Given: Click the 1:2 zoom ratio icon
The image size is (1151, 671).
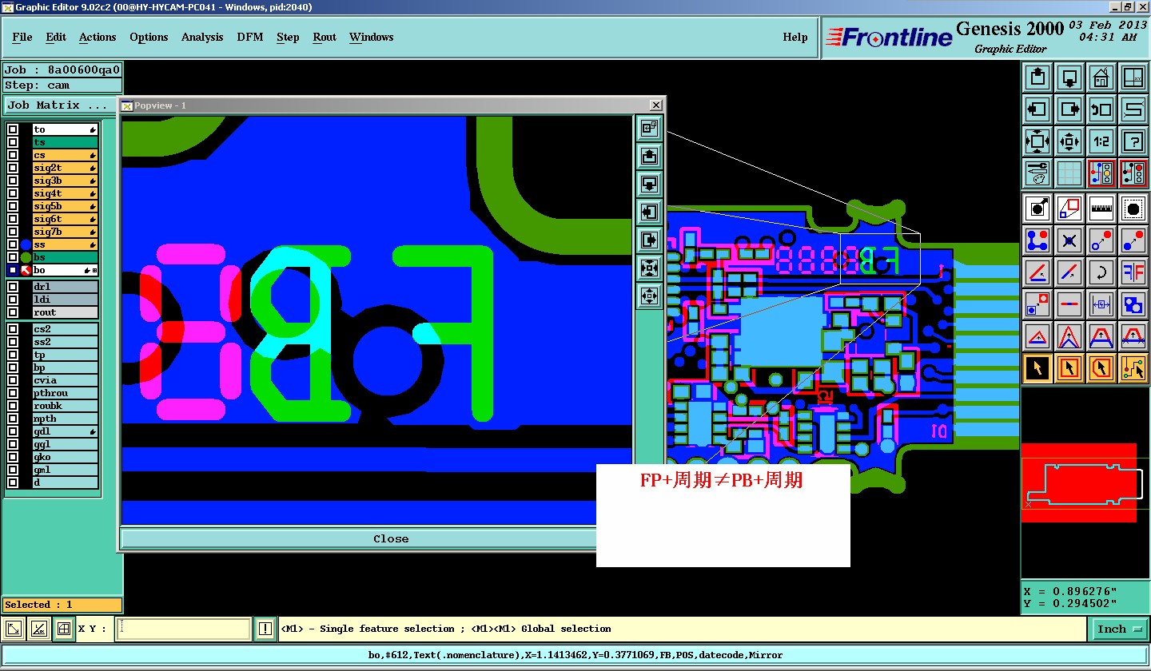Looking at the screenshot, I should click(1101, 141).
